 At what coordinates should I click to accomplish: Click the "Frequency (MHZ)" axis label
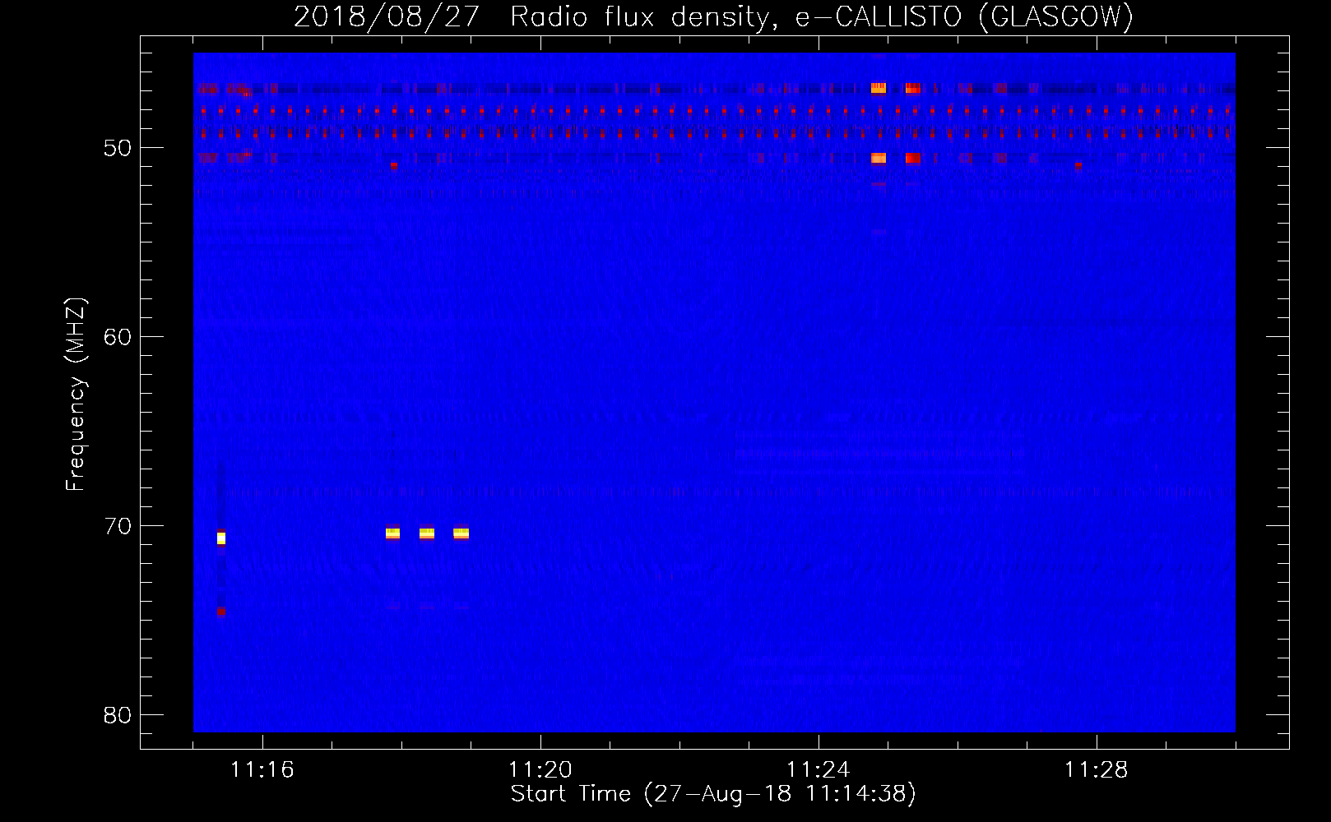(76, 395)
